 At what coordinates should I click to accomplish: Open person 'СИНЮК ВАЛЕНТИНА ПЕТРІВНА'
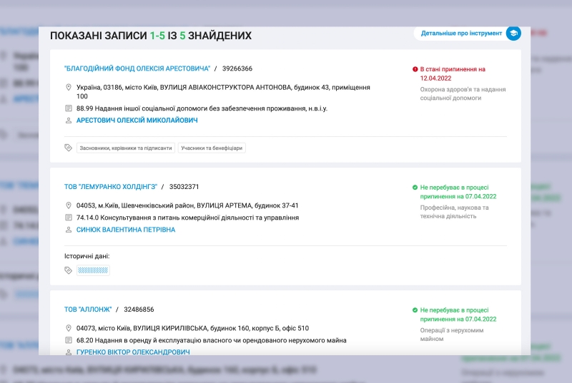point(126,230)
